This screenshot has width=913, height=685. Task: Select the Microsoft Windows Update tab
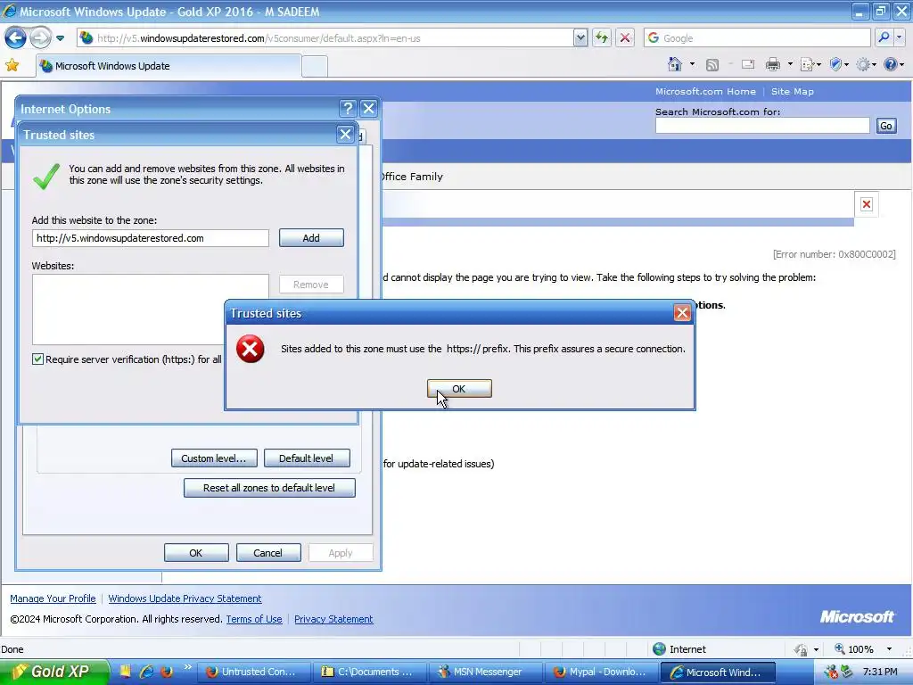click(x=169, y=66)
